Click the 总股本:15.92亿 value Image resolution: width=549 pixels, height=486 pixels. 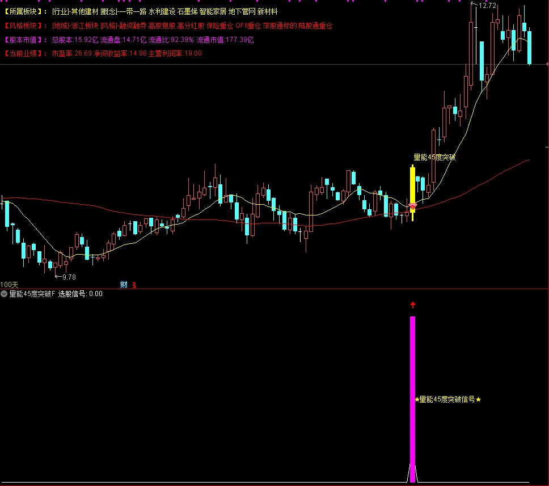[x=75, y=40]
